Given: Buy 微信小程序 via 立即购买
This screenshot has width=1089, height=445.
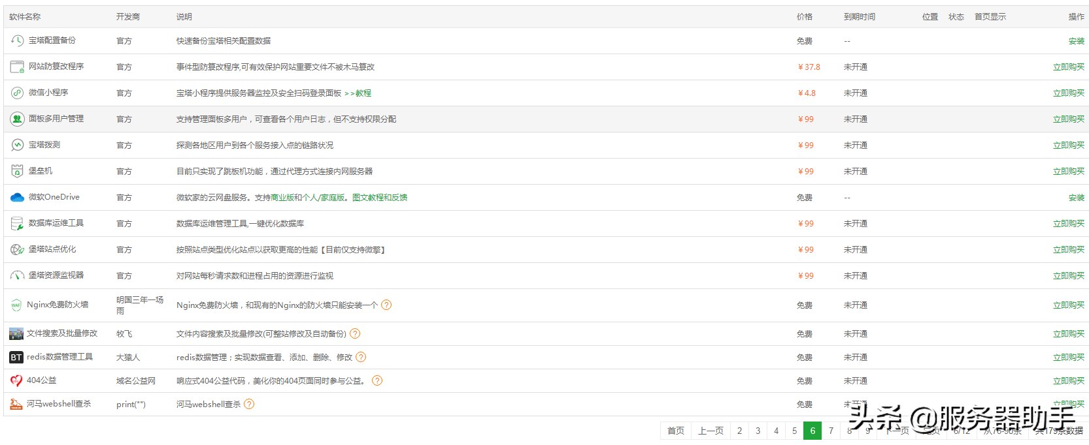Looking at the screenshot, I should pos(1068,93).
